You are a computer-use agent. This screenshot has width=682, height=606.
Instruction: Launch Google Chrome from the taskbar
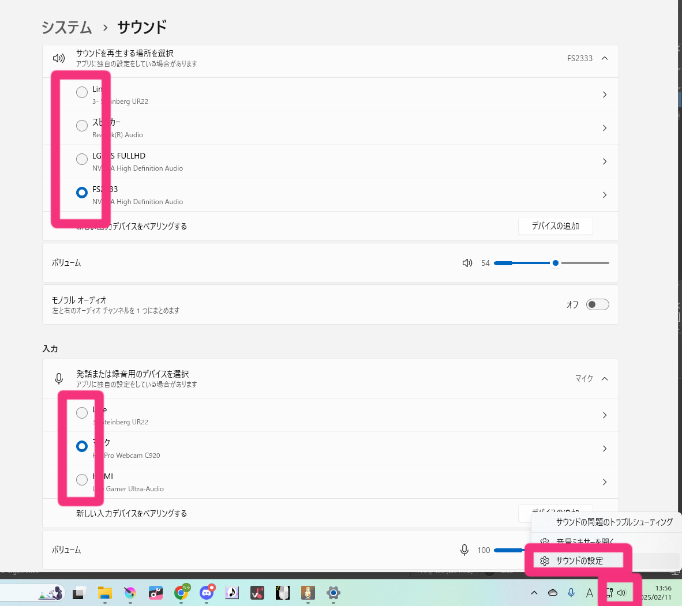[x=181, y=593]
